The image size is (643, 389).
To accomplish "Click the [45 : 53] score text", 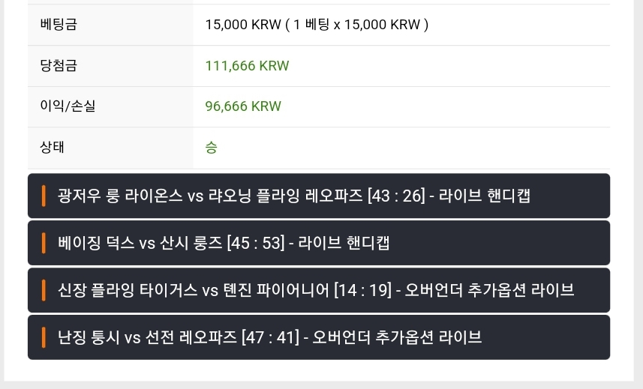I will tap(256, 244).
